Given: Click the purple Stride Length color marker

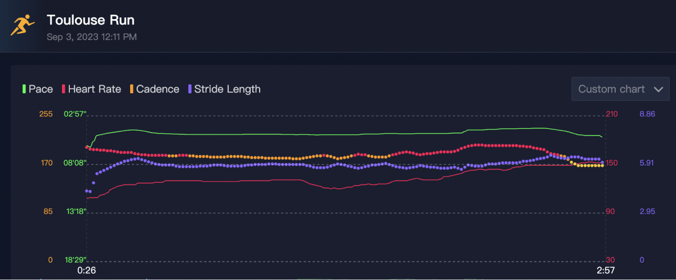Looking at the screenshot, I should (x=190, y=89).
